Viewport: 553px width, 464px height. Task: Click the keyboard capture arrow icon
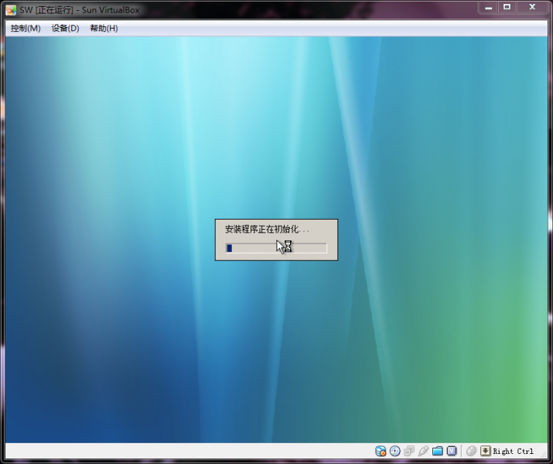485,451
